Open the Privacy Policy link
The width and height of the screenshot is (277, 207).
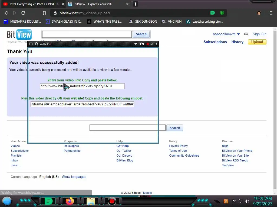(x=179, y=146)
